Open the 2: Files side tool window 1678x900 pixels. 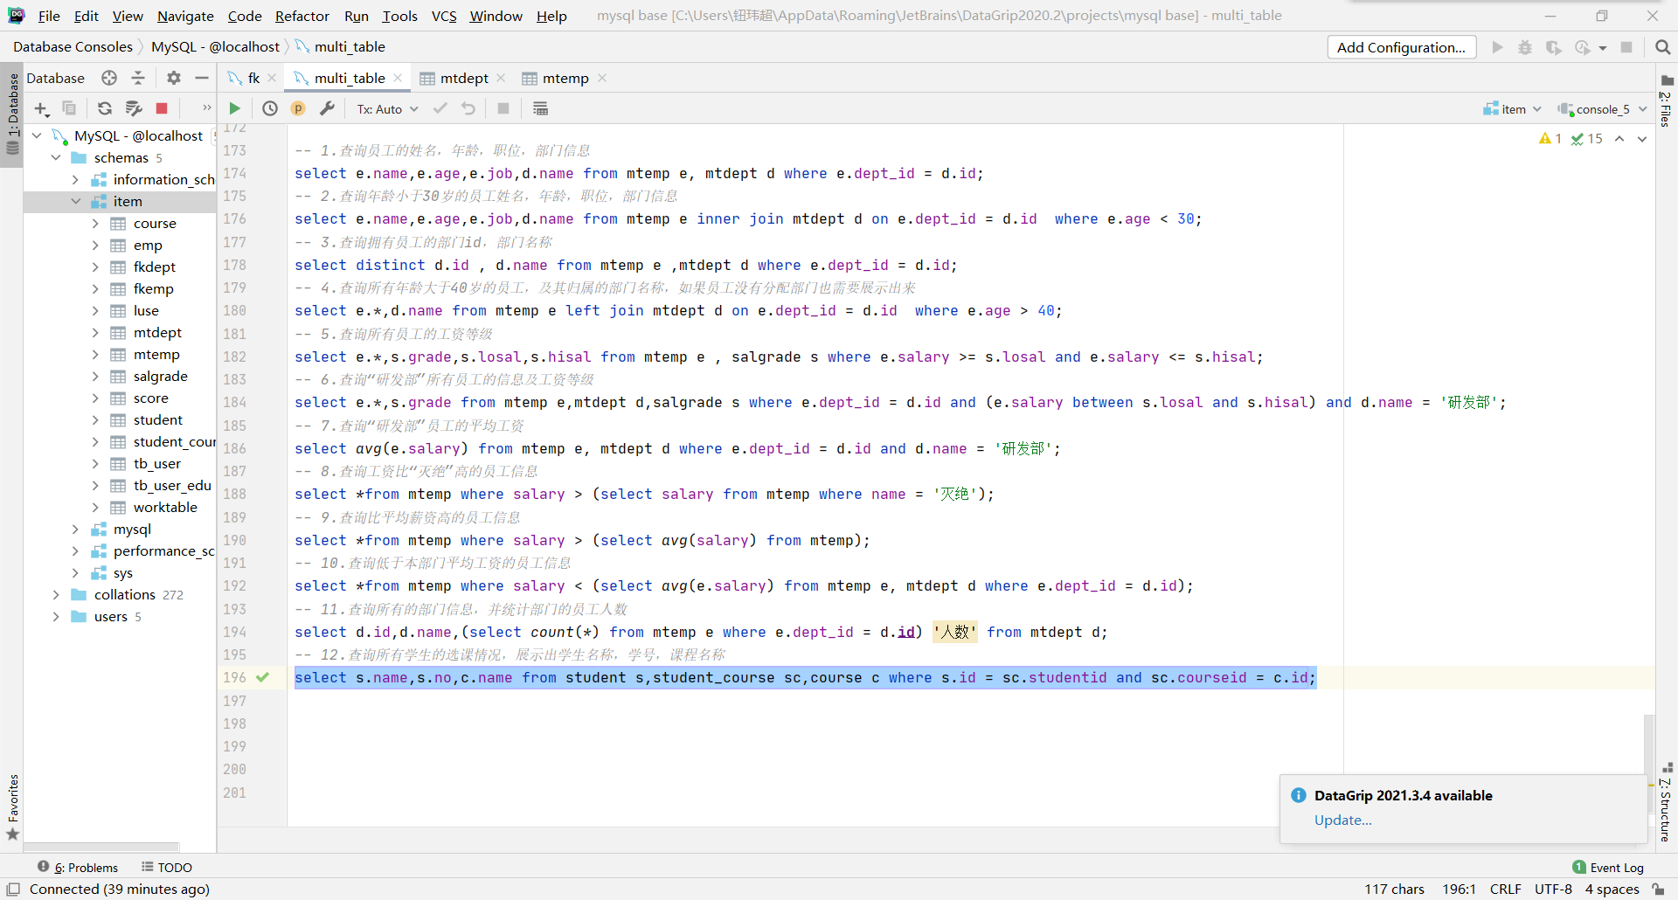(1666, 102)
